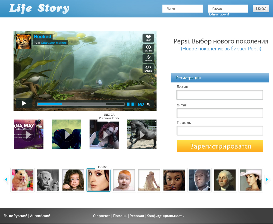Click the registration form Пароль field
273x224 pixels.
tap(220, 131)
